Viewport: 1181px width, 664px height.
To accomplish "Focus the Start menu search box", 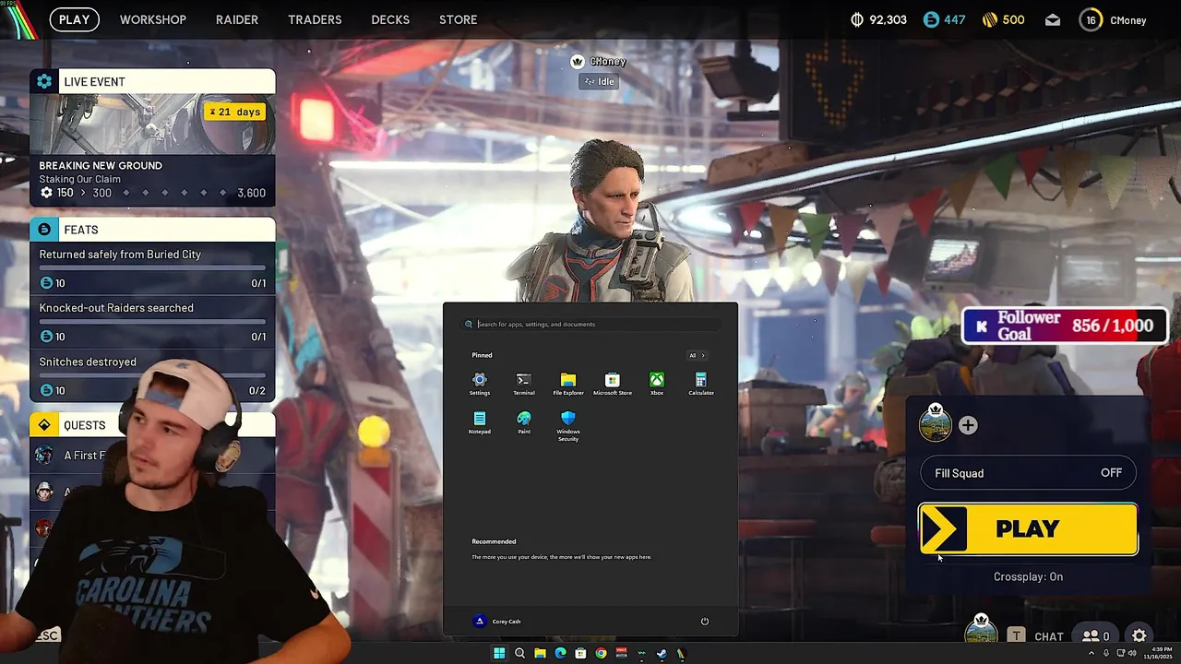I will [x=590, y=324].
